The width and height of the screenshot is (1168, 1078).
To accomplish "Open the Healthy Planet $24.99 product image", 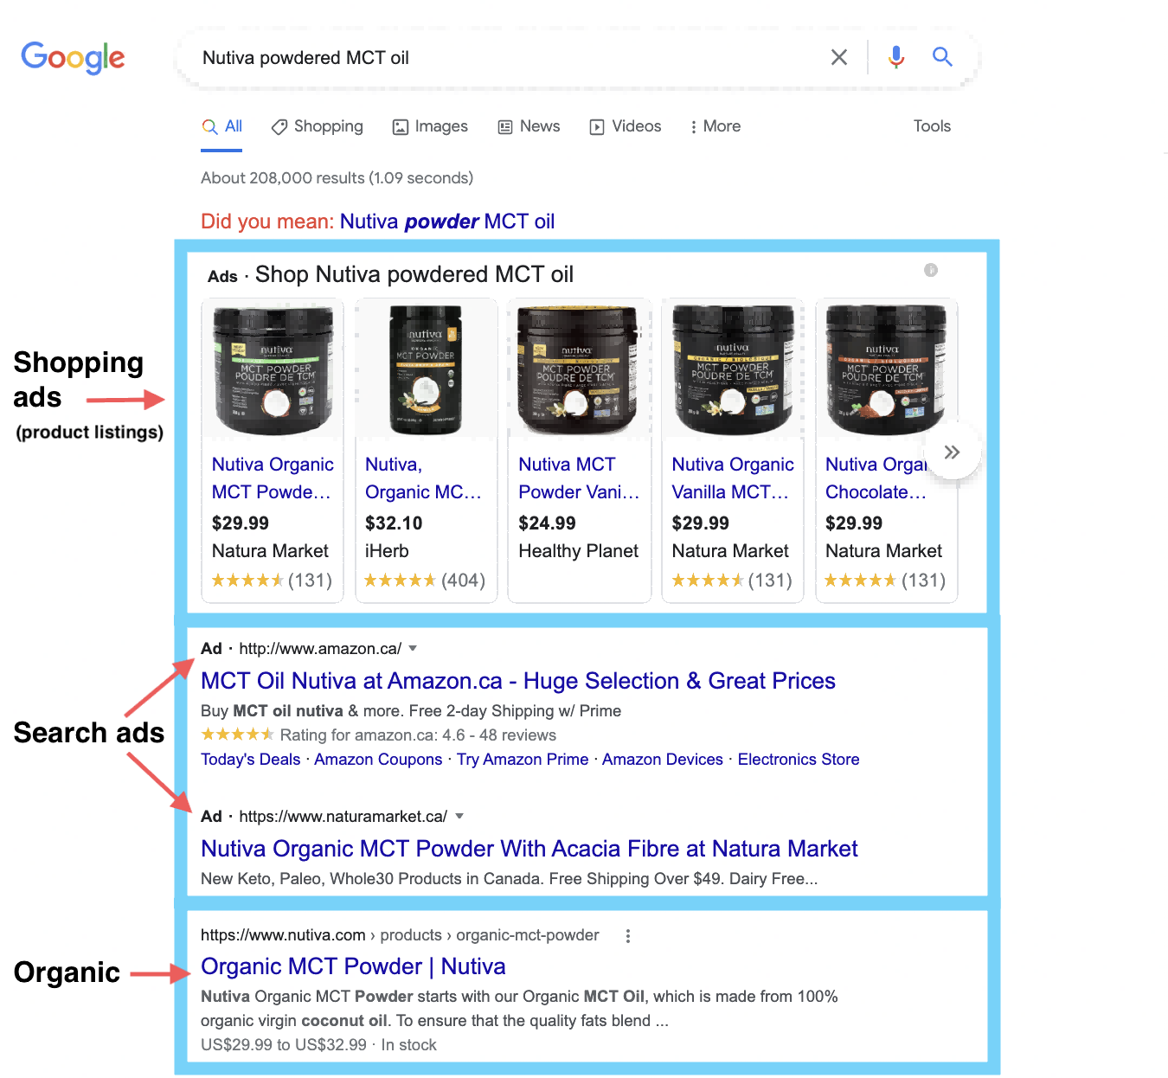I will (579, 369).
